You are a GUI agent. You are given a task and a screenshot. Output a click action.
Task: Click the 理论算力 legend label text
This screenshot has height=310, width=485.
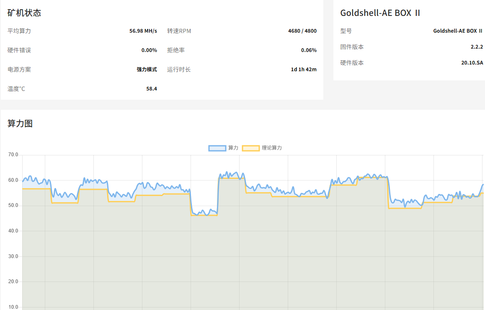coord(272,148)
